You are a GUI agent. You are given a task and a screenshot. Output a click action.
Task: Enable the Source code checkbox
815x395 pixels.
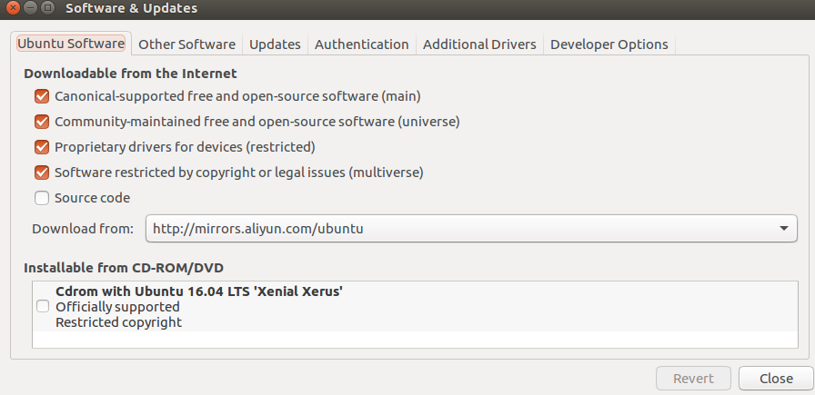(x=42, y=198)
